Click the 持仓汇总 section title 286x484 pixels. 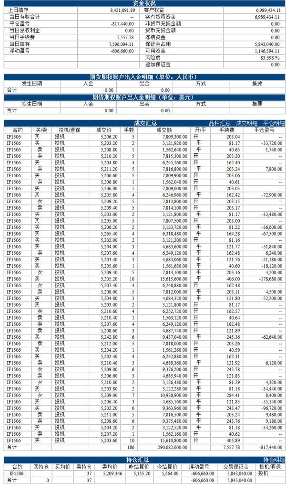(x=138, y=460)
